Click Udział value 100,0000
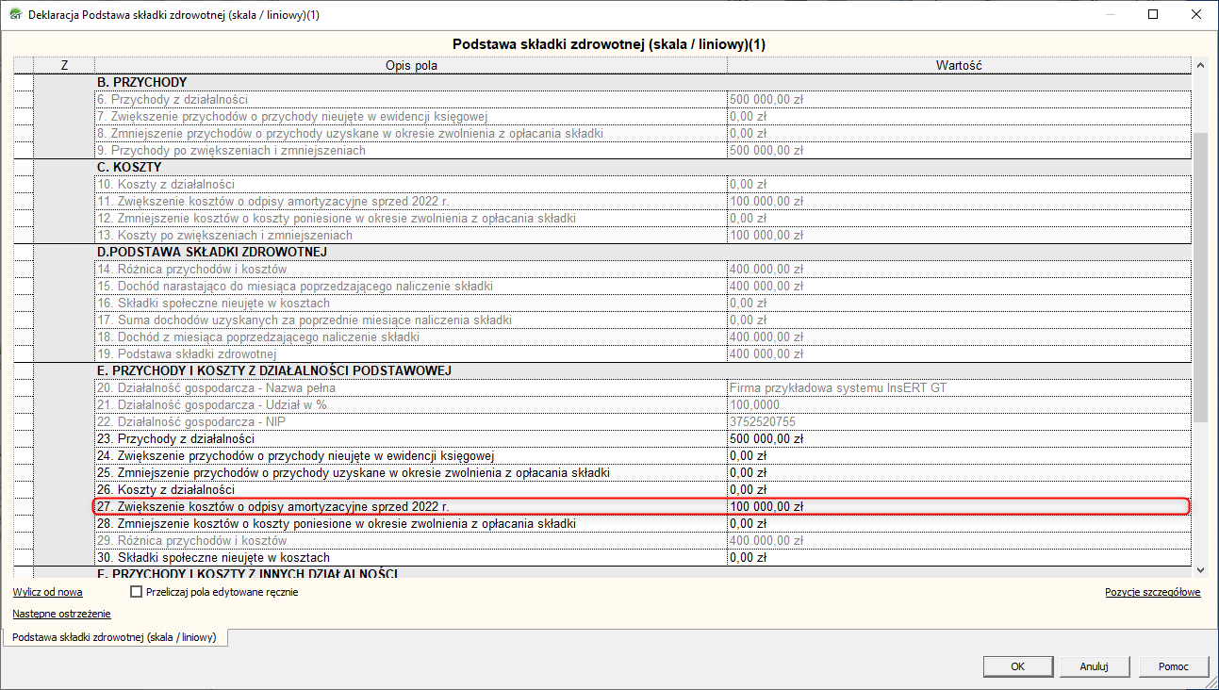 (x=959, y=404)
